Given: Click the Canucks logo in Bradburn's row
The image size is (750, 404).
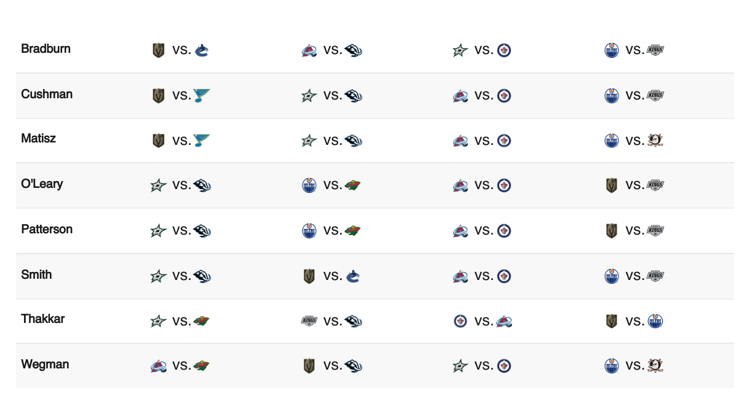Looking at the screenshot, I should pos(202,50).
